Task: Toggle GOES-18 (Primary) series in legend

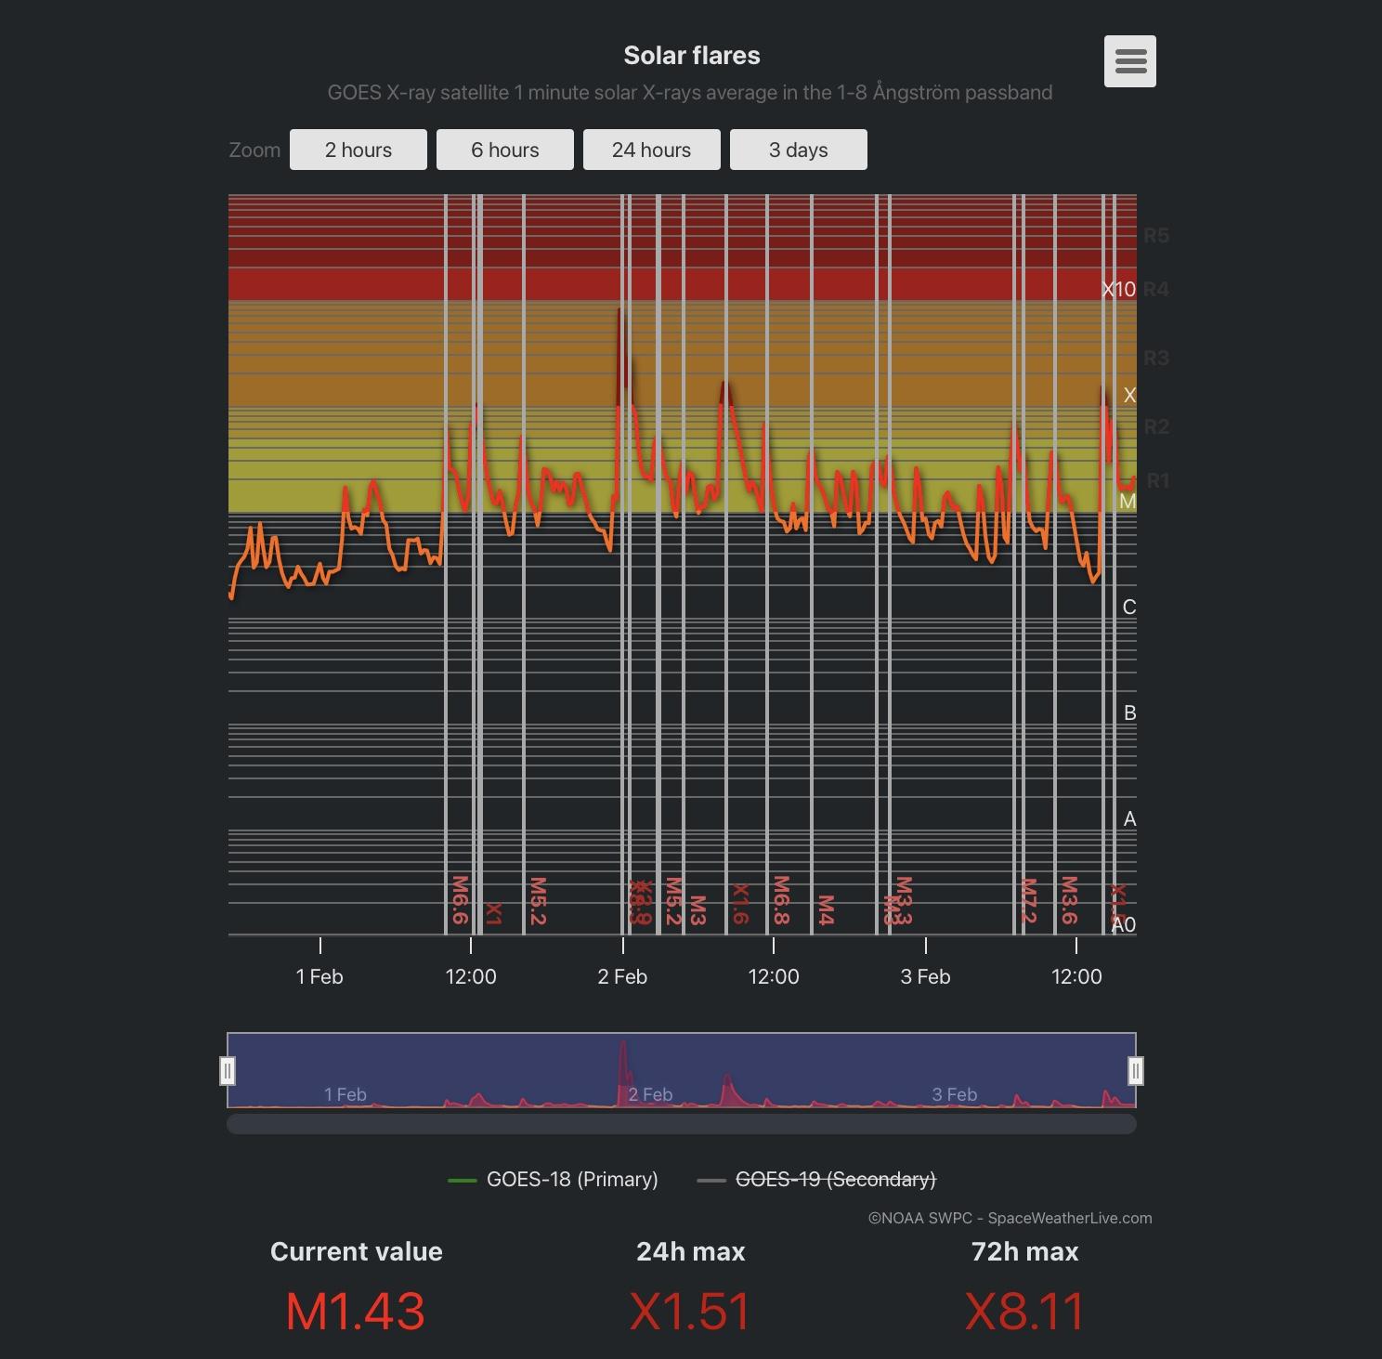Action: tap(553, 1179)
